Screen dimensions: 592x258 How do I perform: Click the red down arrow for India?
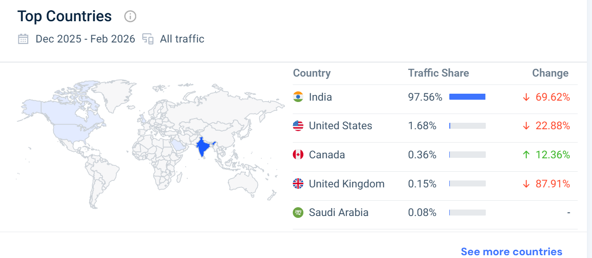tap(526, 97)
